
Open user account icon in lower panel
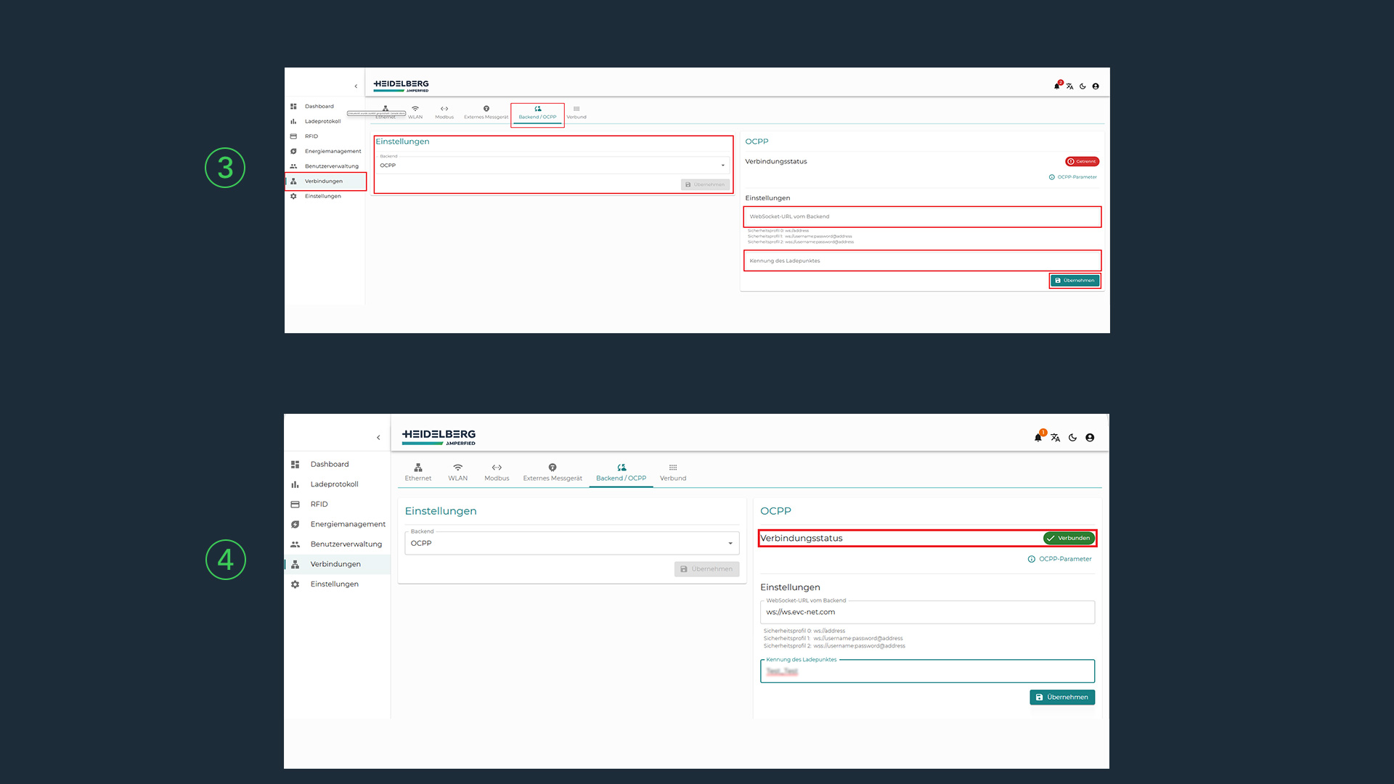[x=1090, y=438]
